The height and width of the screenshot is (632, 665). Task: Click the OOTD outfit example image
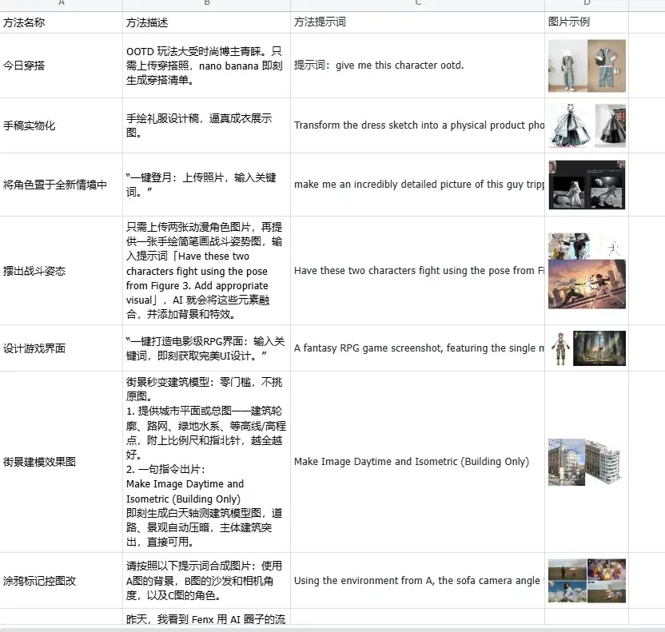pos(587,66)
